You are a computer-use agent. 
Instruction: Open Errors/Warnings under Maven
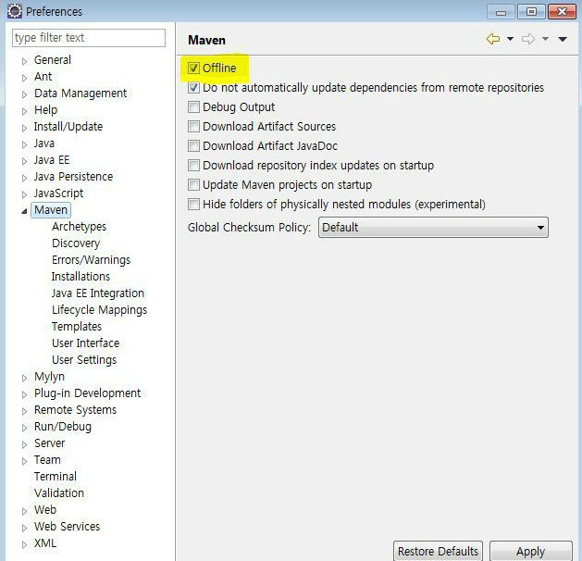click(x=92, y=260)
